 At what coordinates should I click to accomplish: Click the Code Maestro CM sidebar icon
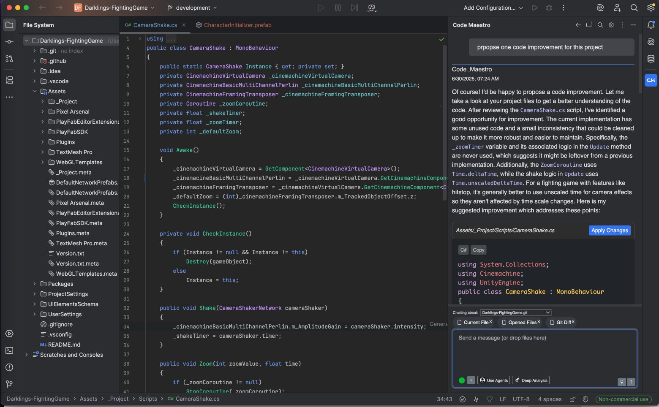(651, 80)
